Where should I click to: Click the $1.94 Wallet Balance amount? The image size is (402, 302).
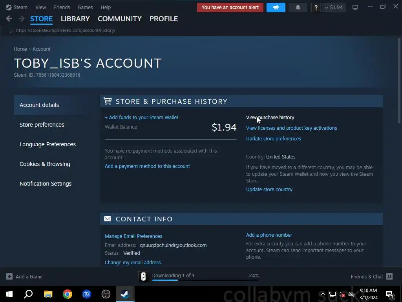pyautogui.click(x=224, y=127)
